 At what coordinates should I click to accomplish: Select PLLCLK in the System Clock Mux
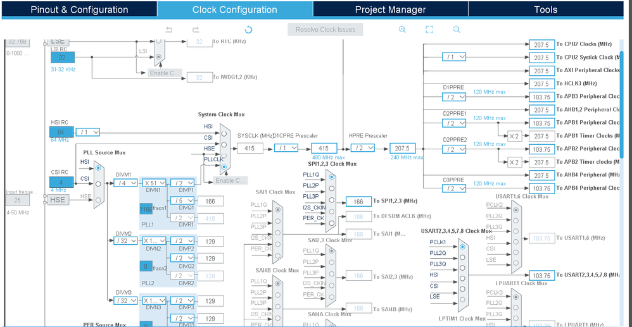(x=224, y=167)
